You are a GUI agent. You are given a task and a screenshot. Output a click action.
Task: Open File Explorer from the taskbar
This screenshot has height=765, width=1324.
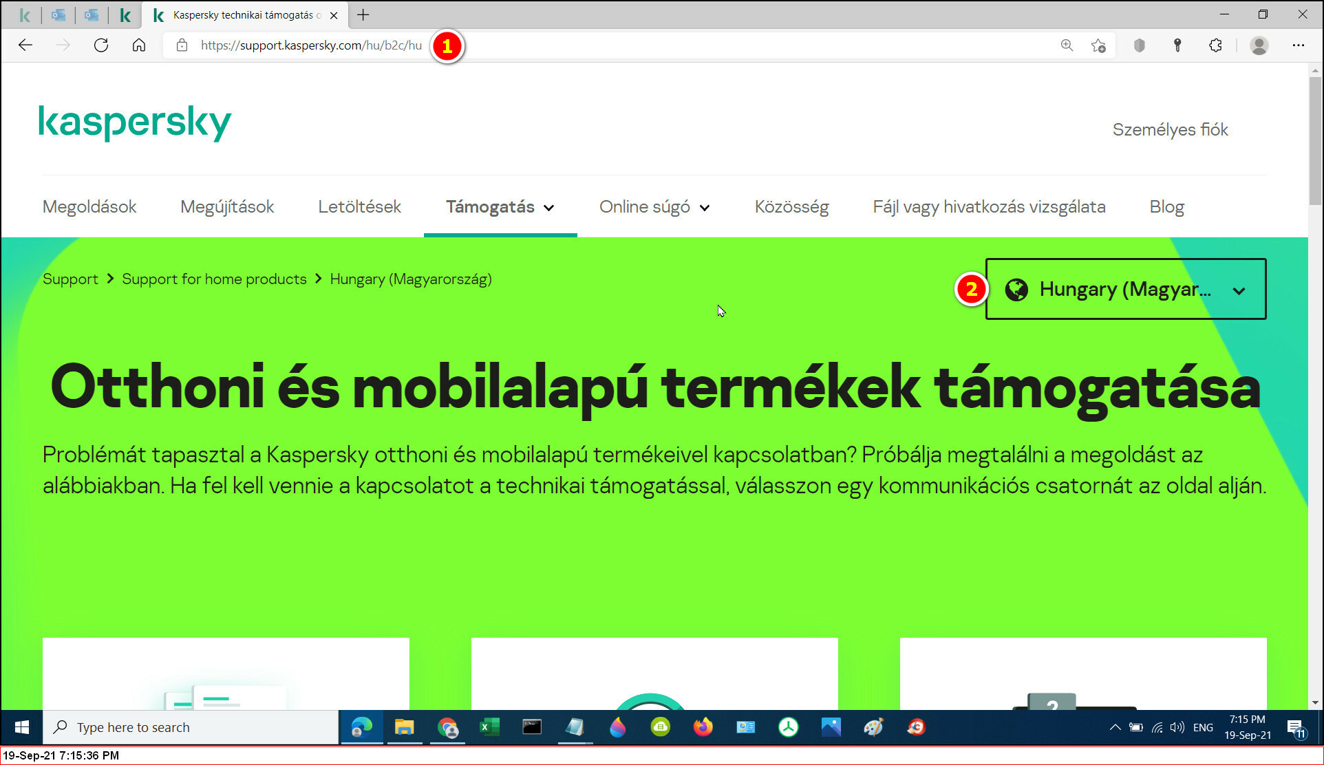[404, 727]
